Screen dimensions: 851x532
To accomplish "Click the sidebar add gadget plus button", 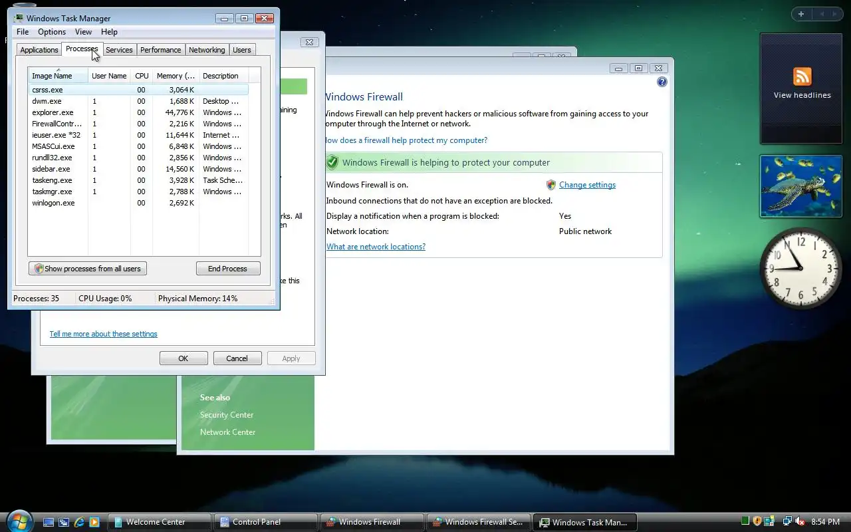I will [x=801, y=14].
